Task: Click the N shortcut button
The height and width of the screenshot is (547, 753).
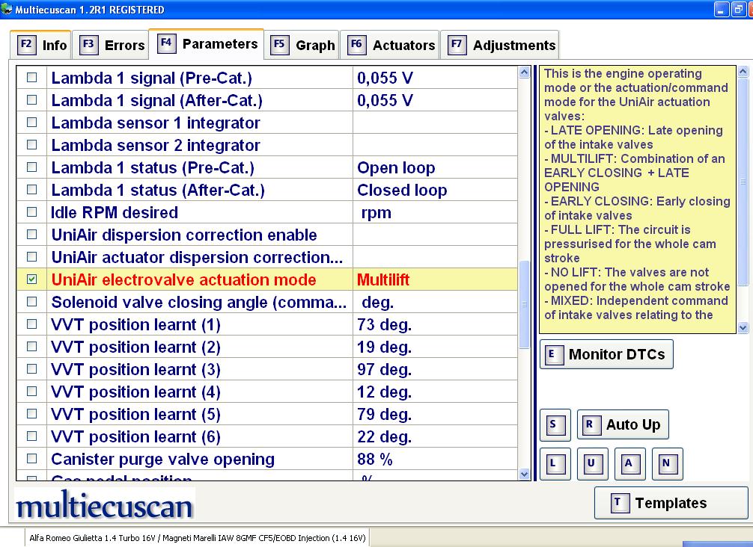Action: pos(667,464)
